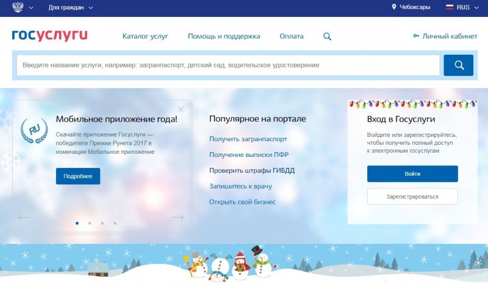Viewport: 488px width, 295px height.
Task: Click the blue search button beside the input
Action: click(x=459, y=65)
